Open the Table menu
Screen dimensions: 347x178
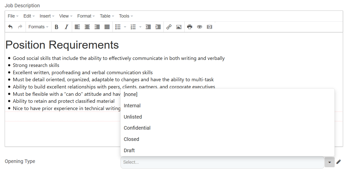click(x=107, y=16)
